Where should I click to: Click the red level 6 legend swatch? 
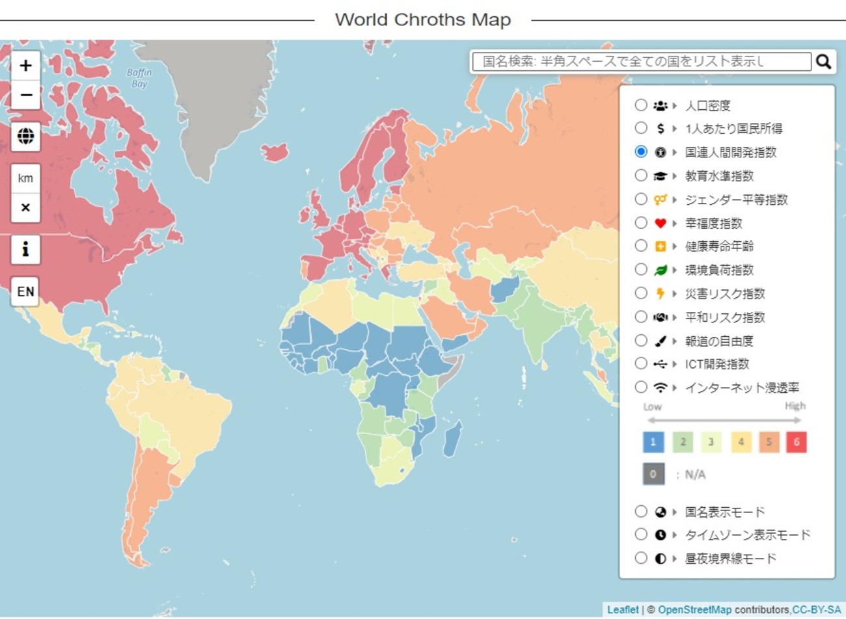point(796,442)
